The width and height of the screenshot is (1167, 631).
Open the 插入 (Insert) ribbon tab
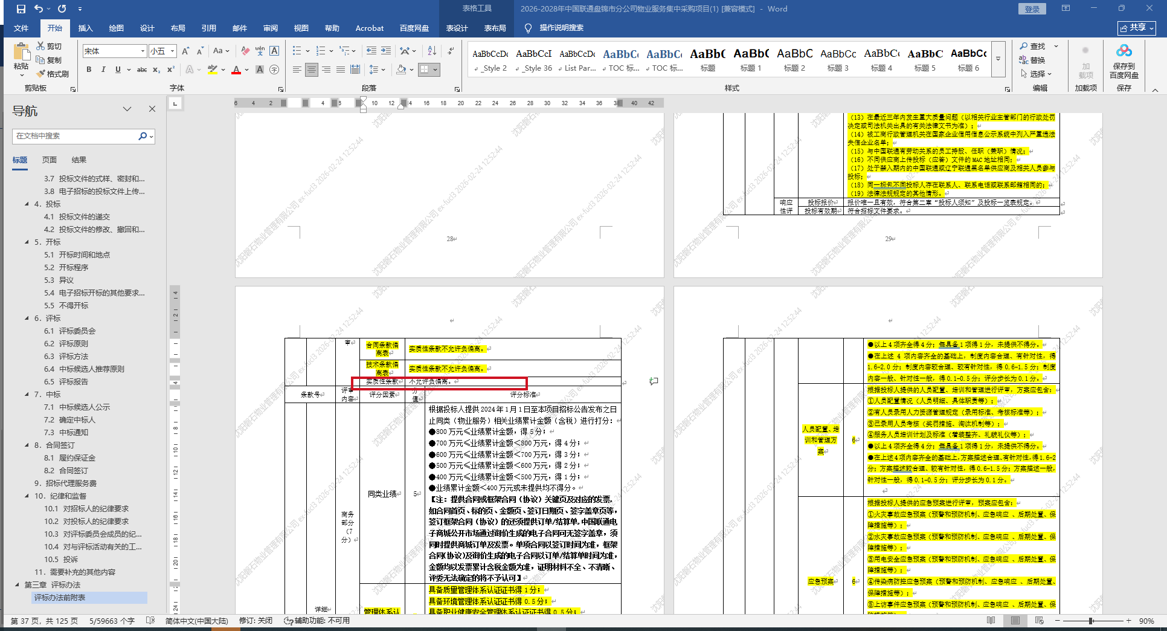coord(85,28)
